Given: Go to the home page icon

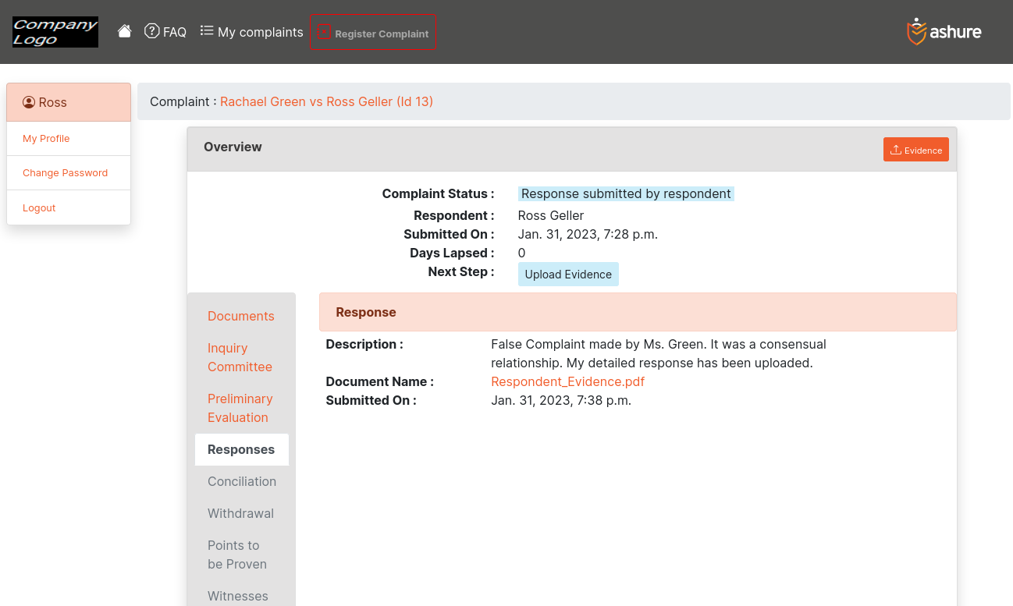Looking at the screenshot, I should (x=124, y=31).
